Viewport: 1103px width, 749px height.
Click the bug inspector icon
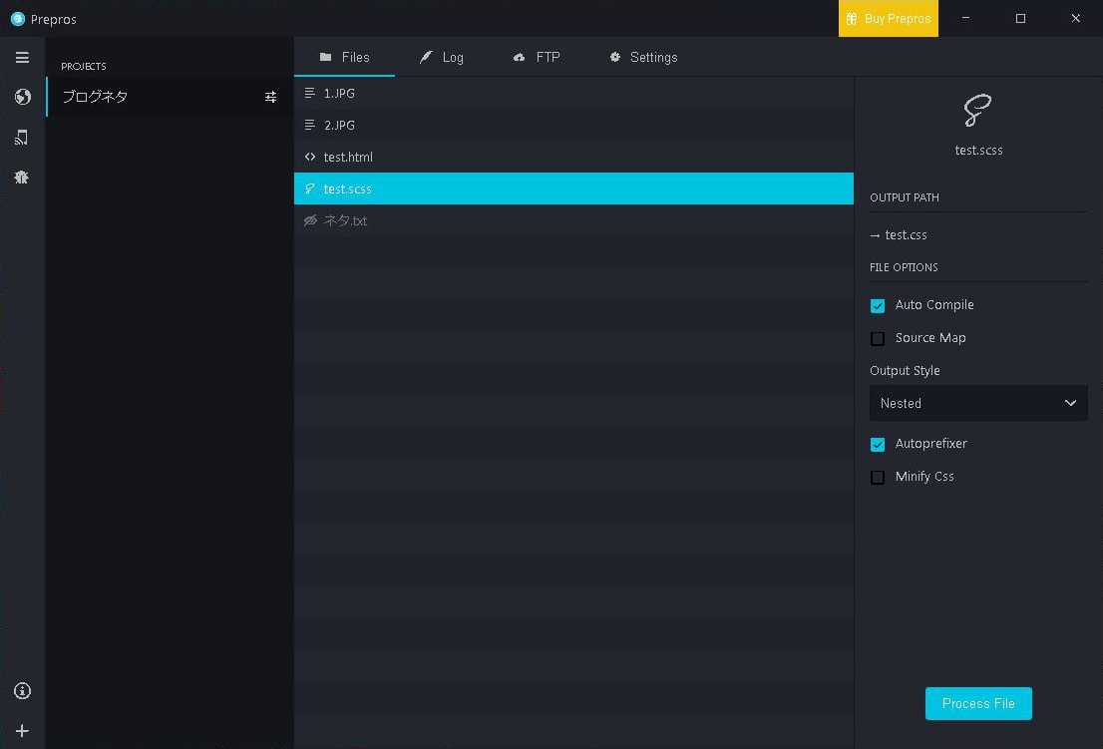(x=22, y=178)
